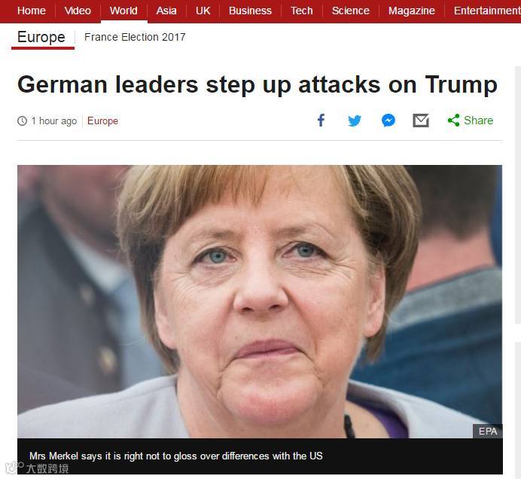The height and width of the screenshot is (479, 521).
Task: Click the Merkel article photo
Action: tap(260, 301)
